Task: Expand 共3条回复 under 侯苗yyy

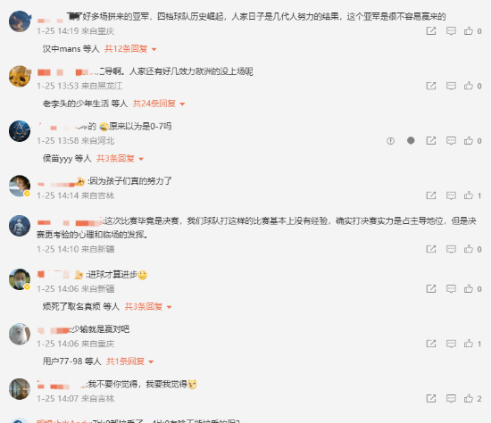Action: 120,159
